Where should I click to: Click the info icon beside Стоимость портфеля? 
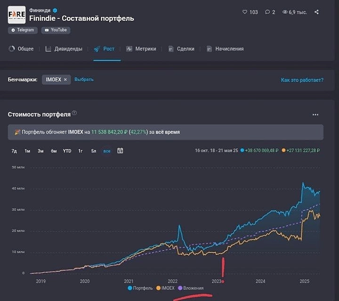tap(74, 113)
